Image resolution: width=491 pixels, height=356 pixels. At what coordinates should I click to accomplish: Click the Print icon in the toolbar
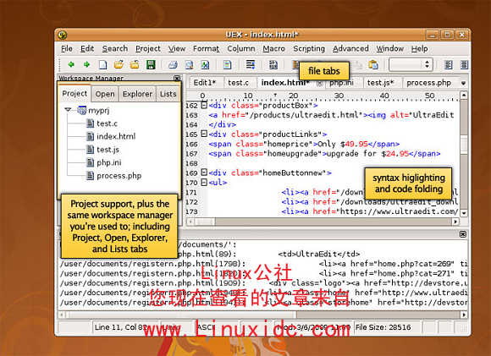point(173,64)
